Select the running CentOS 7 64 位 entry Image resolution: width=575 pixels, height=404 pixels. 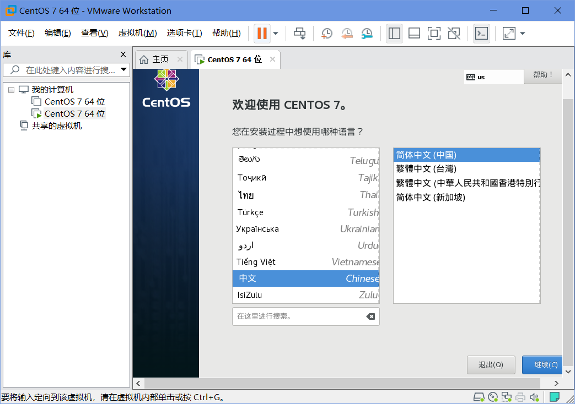point(74,113)
